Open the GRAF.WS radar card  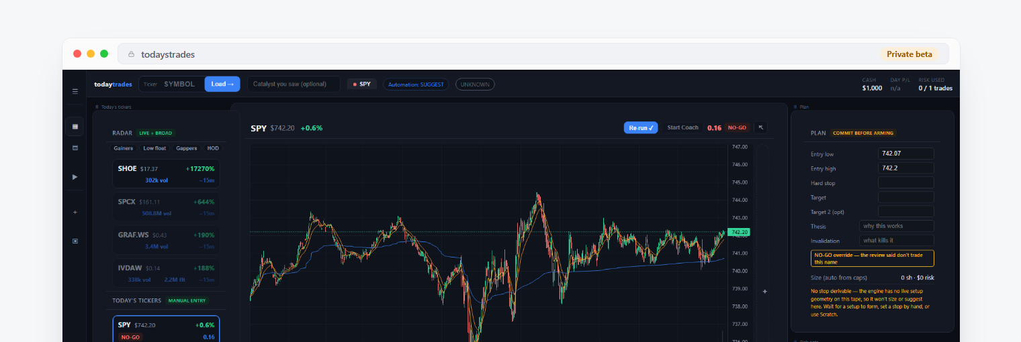[x=166, y=240]
